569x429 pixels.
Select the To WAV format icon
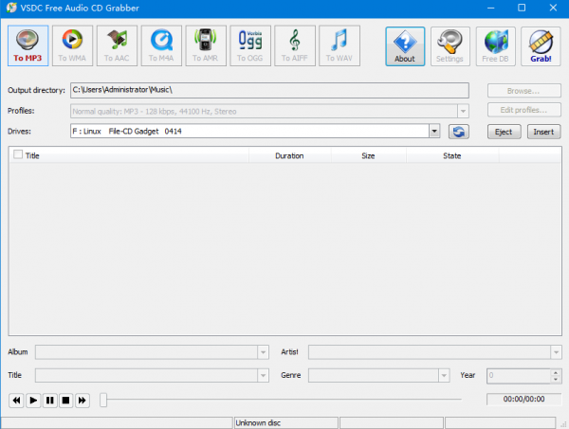click(340, 45)
